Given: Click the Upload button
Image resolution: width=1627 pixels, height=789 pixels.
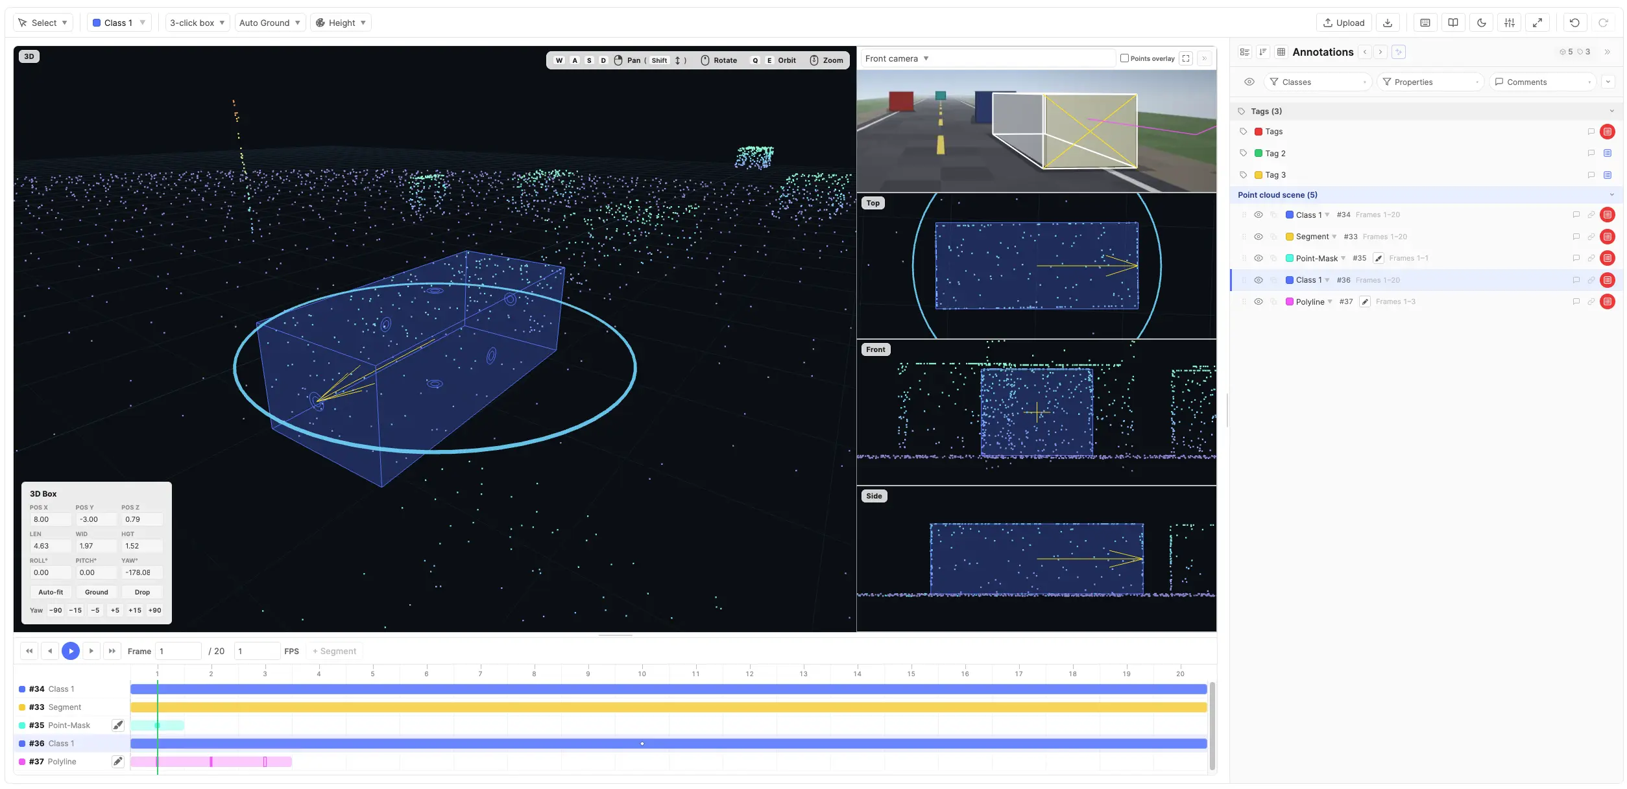Looking at the screenshot, I should click(1344, 23).
